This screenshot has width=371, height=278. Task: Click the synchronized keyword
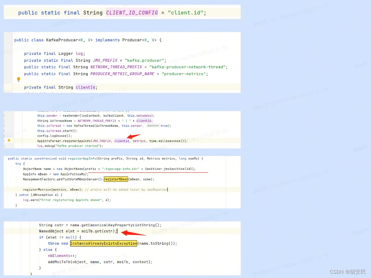tap(46, 158)
